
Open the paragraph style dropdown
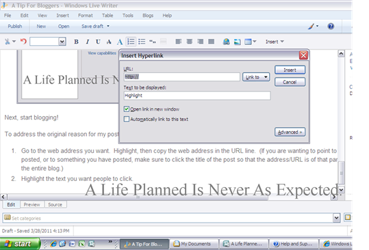pyautogui.click(x=62, y=42)
